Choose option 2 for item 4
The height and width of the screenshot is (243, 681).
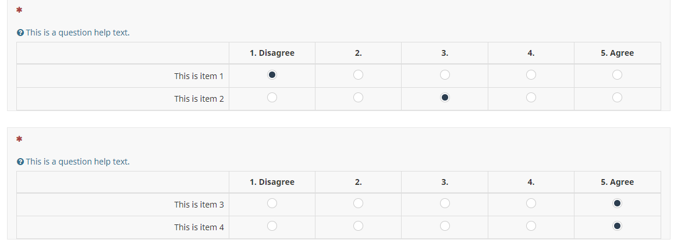[358, 226]
